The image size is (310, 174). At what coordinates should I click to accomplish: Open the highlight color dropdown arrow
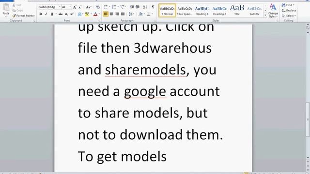91,14
